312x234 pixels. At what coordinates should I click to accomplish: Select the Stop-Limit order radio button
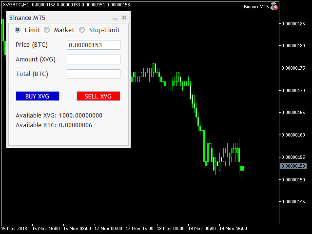coord(82,30)
